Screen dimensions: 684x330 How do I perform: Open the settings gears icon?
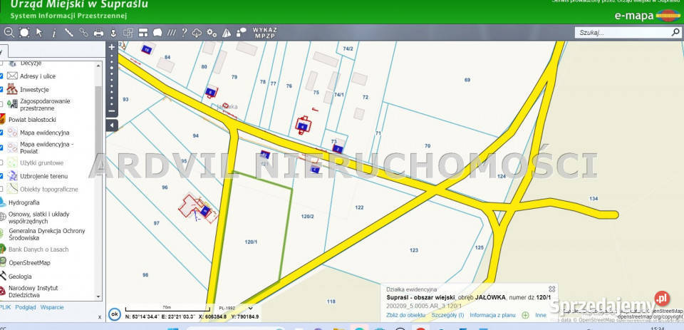coord(212,32)
